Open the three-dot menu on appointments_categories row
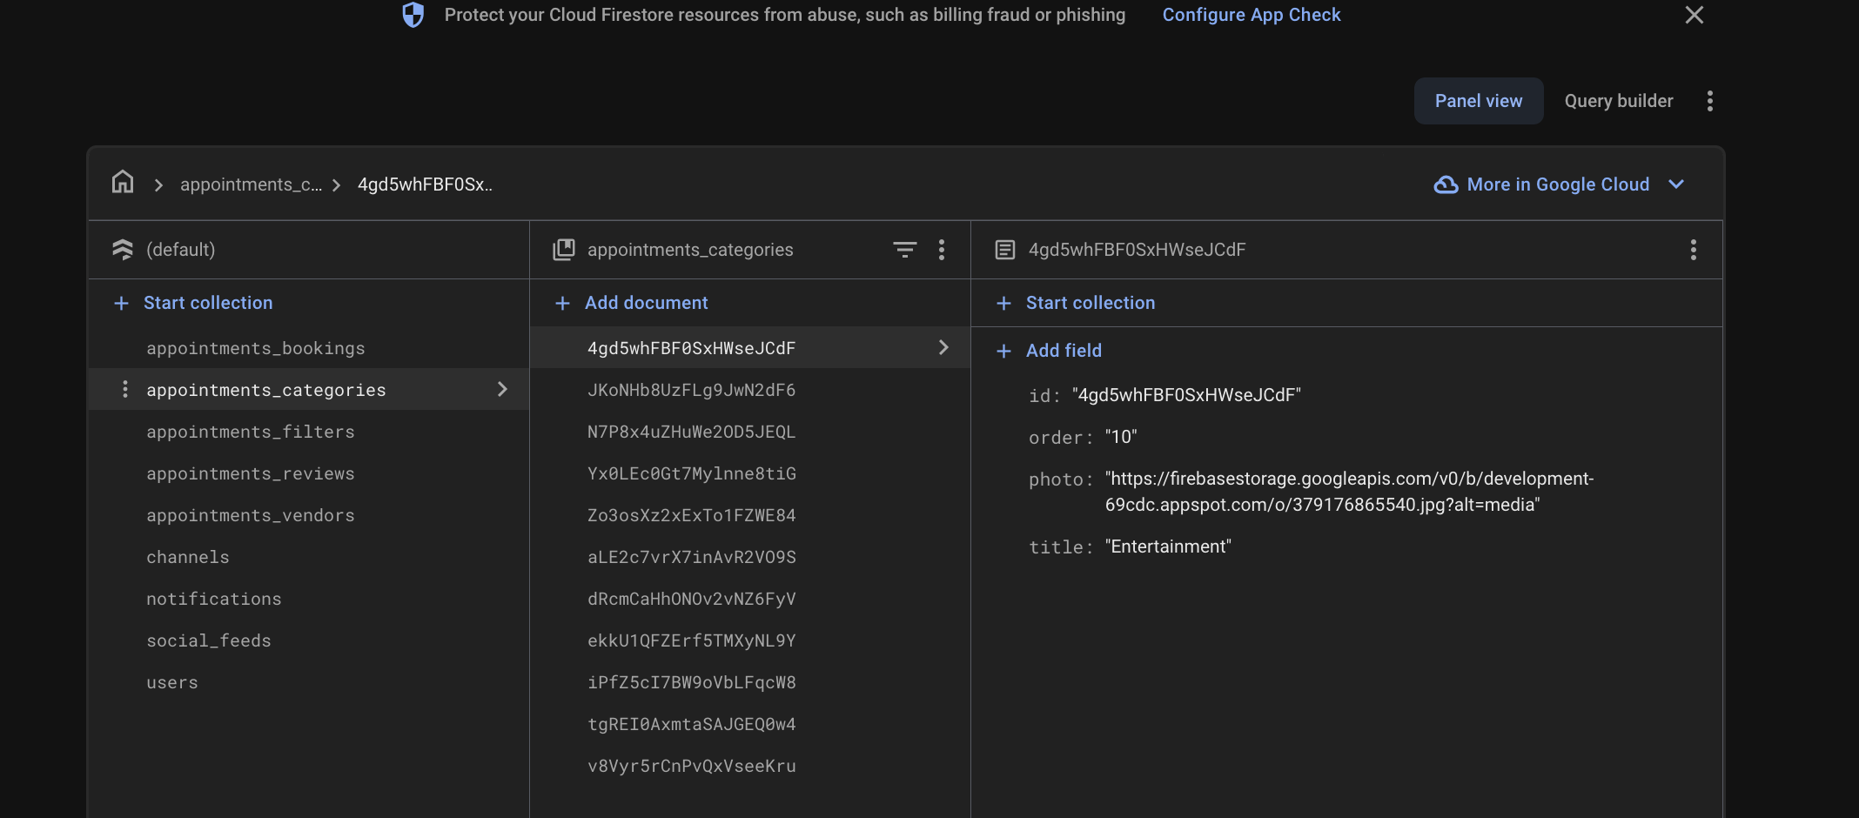1859x818 pixels. pos(125,389)
